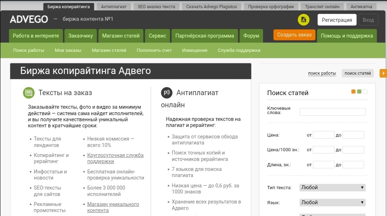Click 'Инфостатьи и новости' list item
The height and width of the screenshot is (216, 387).
tap(50, 175)
